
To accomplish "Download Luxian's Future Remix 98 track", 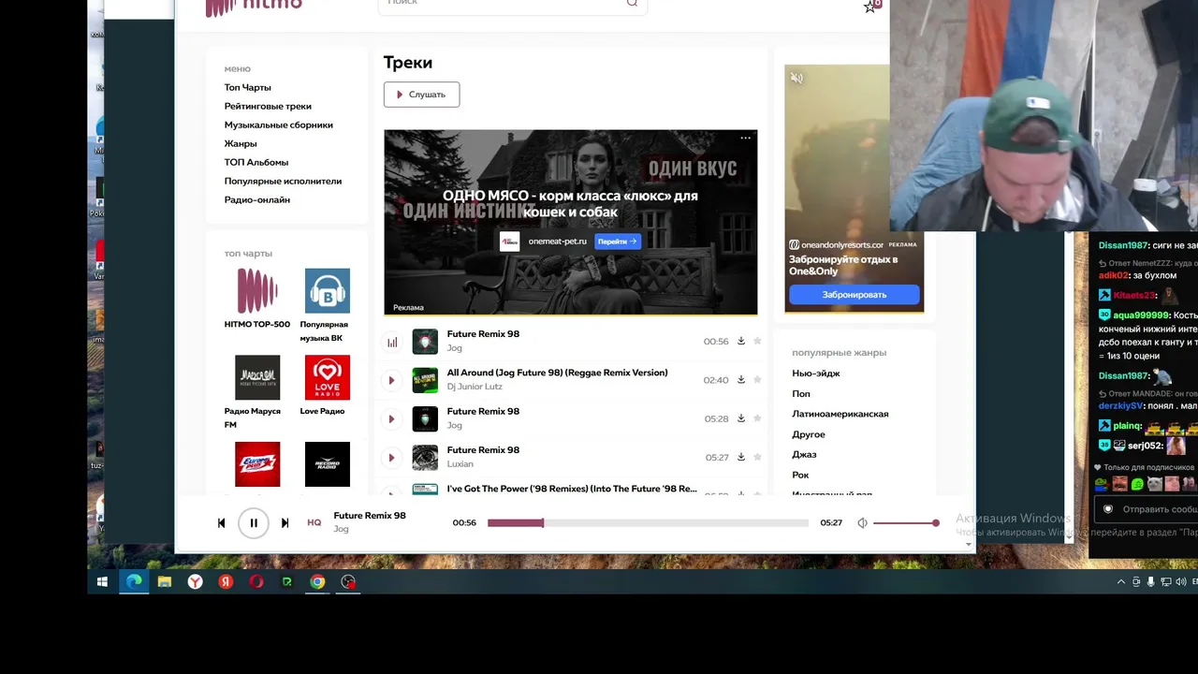I will (x=741, y=457).
